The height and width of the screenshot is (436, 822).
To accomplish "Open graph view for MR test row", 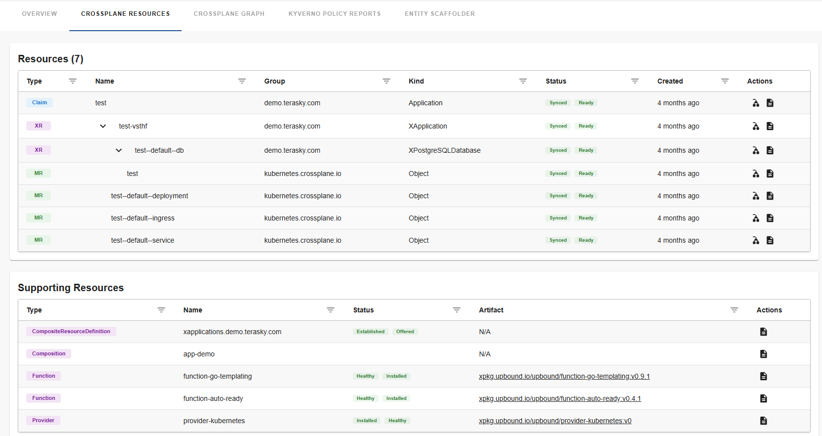I will (756, 174).
